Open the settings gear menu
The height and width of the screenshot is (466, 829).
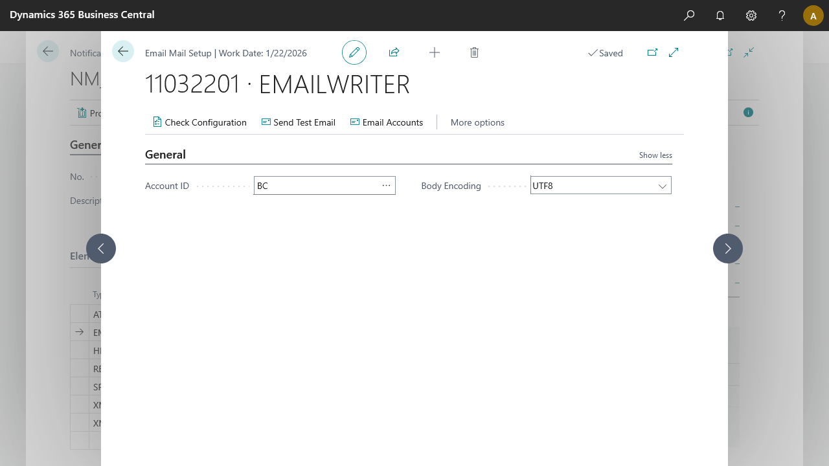[x=751, y=16]
